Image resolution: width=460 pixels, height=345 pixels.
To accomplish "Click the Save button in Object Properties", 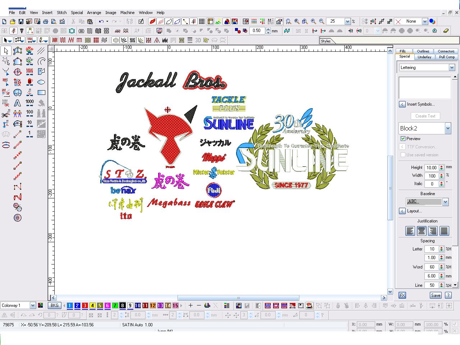I will tap(436, 295).
